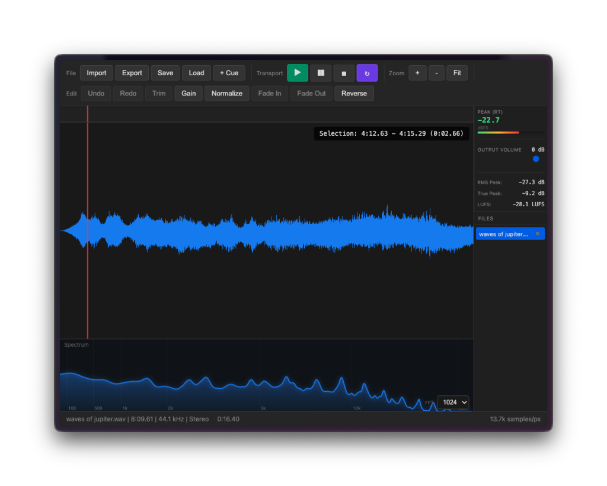
Task: Normalize the audio
Action: click(226, 93)
